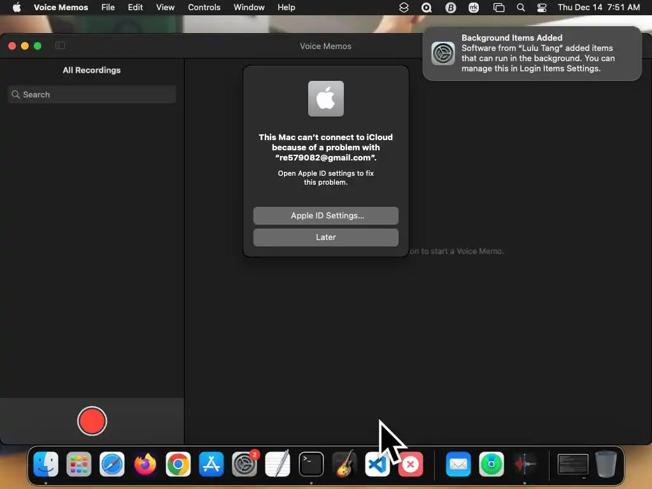Screen dimensions: 652x489
Task: Open the Edit menu
Action: [x=135, y=7]
